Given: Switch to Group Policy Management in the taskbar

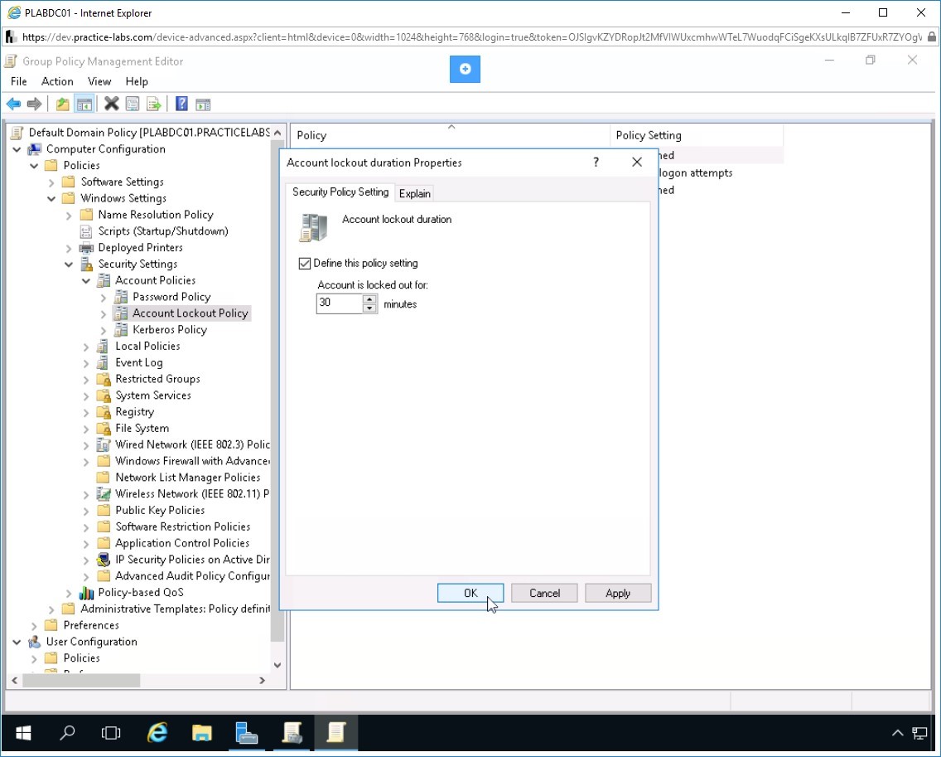Looking at the screenshot, I should point(292,732).
